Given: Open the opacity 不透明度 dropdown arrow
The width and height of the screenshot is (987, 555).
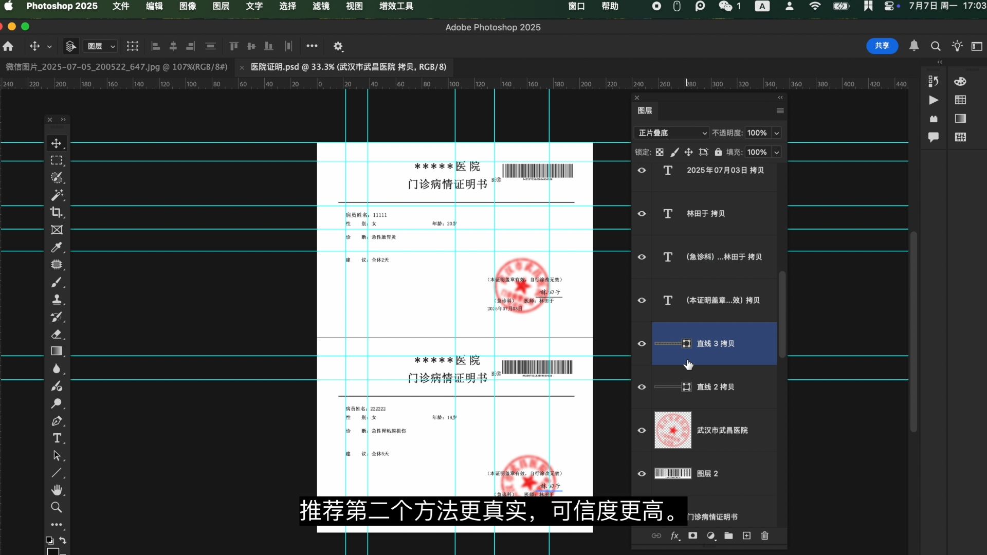Looking at the screenshot, I should pyautogui.click(x=777, y=133).
